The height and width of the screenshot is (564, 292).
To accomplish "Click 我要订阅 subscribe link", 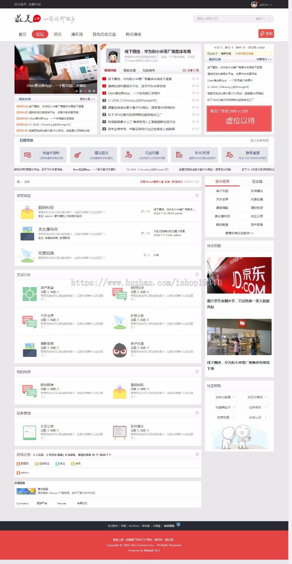I will coord(191,70).
